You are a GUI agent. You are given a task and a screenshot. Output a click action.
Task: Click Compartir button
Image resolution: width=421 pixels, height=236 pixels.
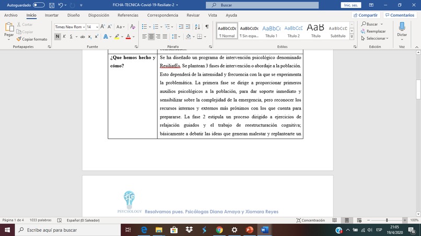(x=366, y=15)
